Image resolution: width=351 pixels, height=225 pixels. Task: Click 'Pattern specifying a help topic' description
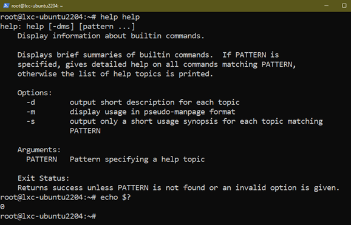137,160
